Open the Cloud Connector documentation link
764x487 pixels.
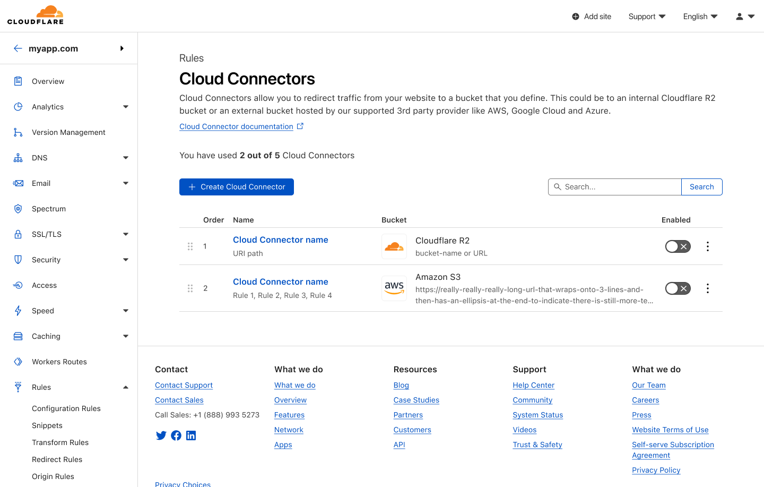(x=237, y=126)
